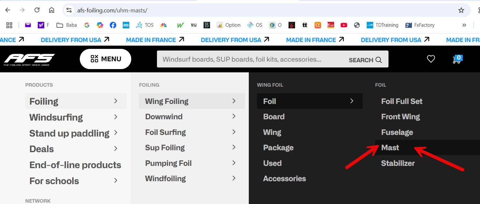Image resolution: width=480 pixels, height=204 pixels.
Task: Click the wishlist heart icon
Action: [x=431, y=59]
